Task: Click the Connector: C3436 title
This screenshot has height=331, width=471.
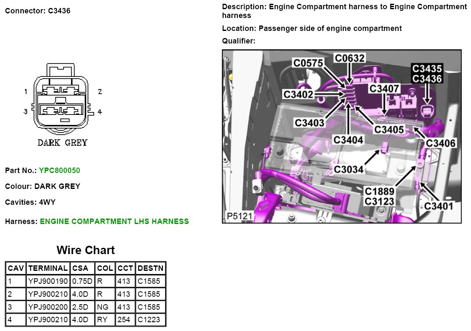Action: [38, 11]
